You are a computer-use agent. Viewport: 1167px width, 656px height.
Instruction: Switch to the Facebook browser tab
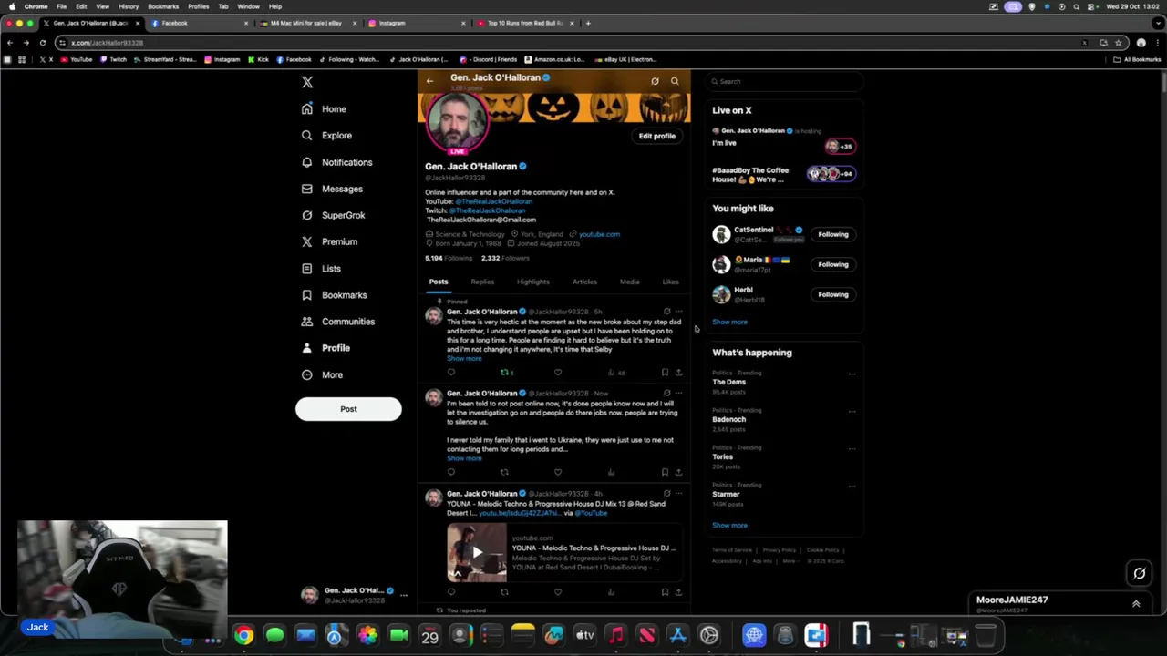[x=201, y=23]
